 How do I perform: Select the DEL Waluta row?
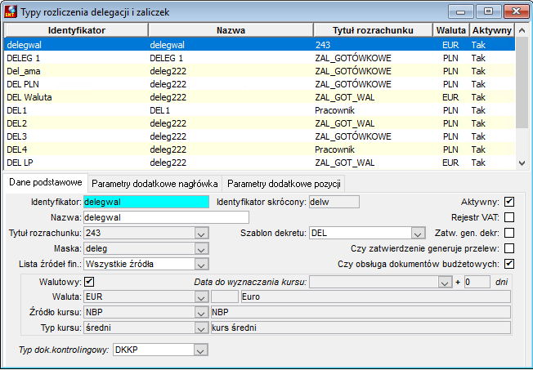coord(260,97)
